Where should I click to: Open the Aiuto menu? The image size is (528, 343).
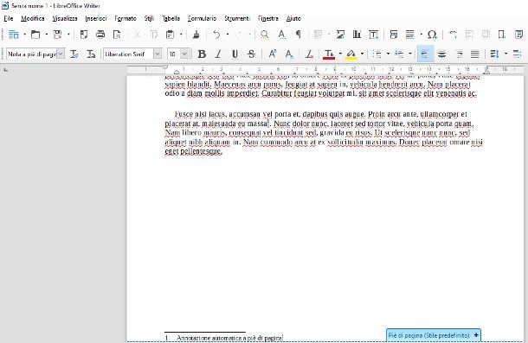tap(293, 18)
